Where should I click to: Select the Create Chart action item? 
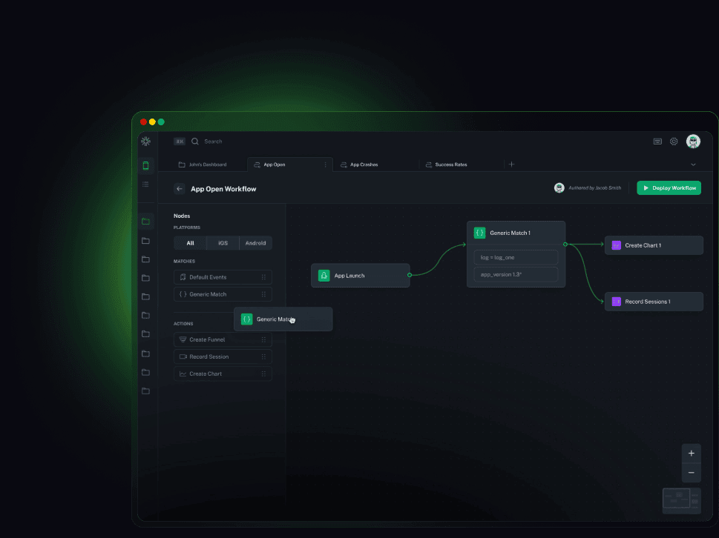[223, 373]
